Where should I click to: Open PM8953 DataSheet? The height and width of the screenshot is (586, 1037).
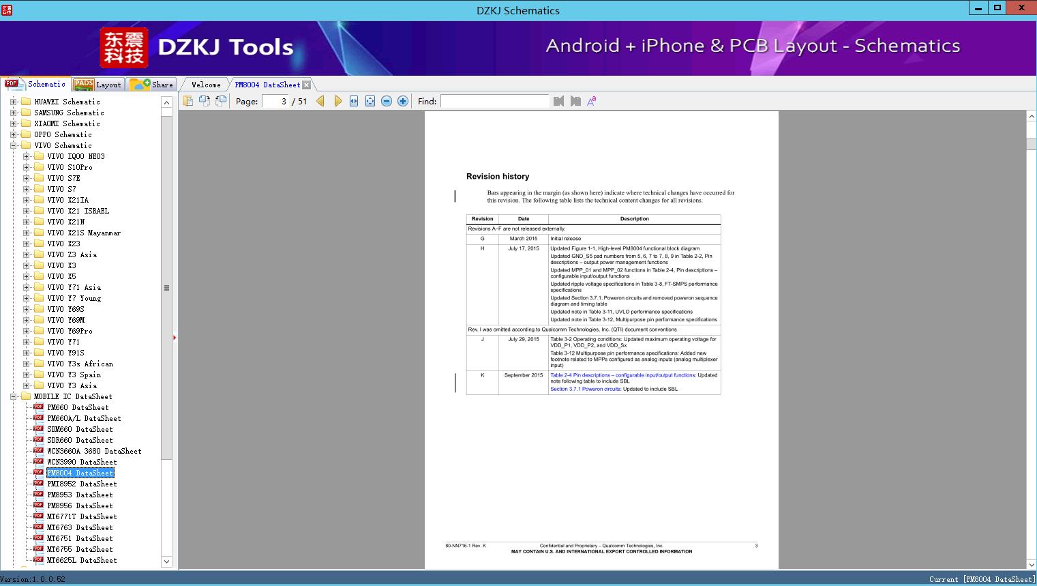coord(80,495)
